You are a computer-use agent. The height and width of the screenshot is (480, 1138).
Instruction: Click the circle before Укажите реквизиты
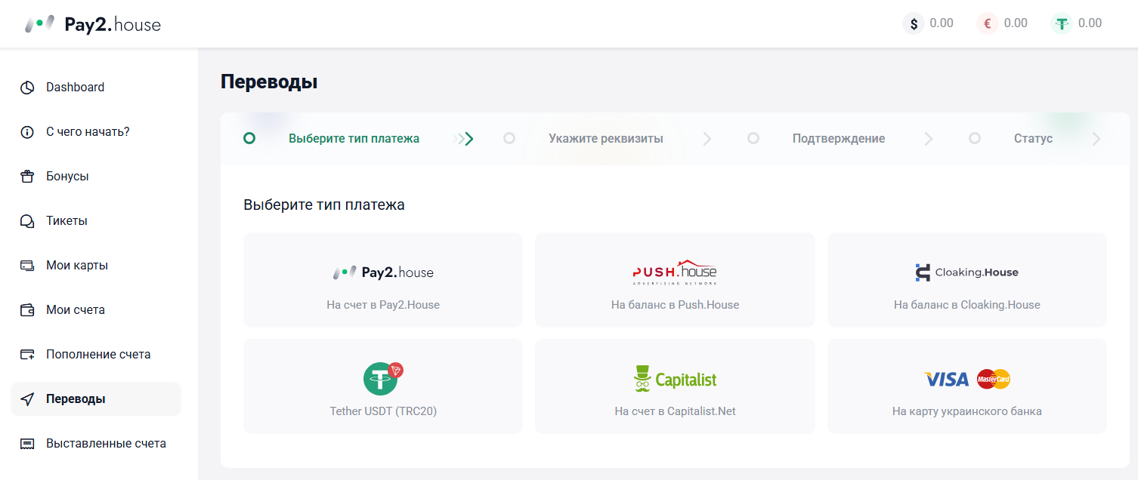coord(509,139)
